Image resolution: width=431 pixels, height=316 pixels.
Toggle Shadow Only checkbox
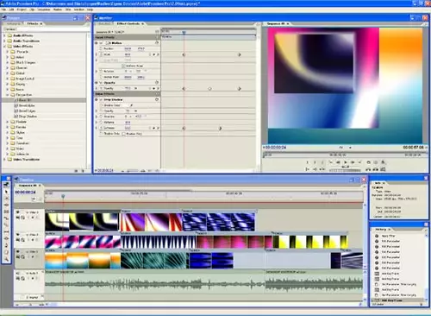124,134
